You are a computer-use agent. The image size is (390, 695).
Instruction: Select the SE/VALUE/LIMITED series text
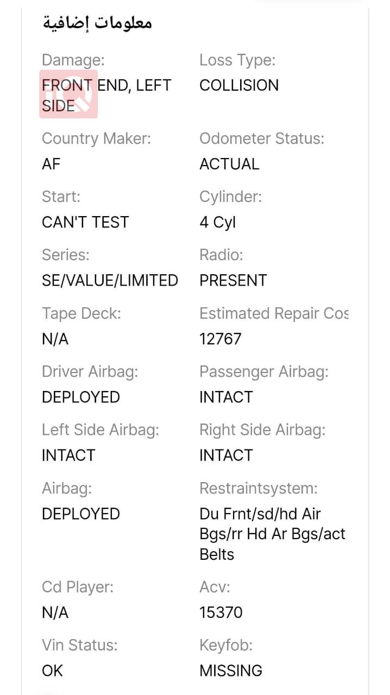point(110,281)
